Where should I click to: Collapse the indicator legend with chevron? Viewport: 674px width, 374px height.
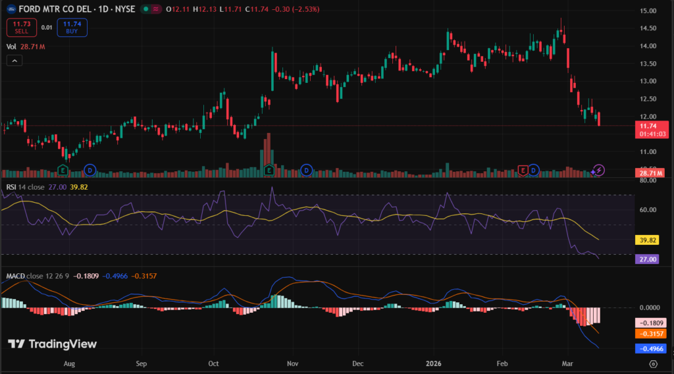coord(14,61)
